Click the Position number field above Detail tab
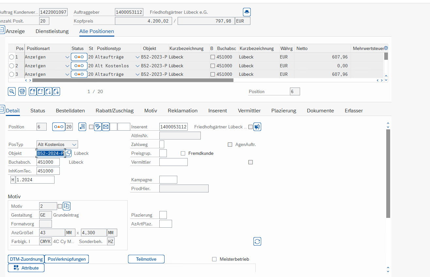This screenshot has width=430, height=277. [x=295, y=91]
